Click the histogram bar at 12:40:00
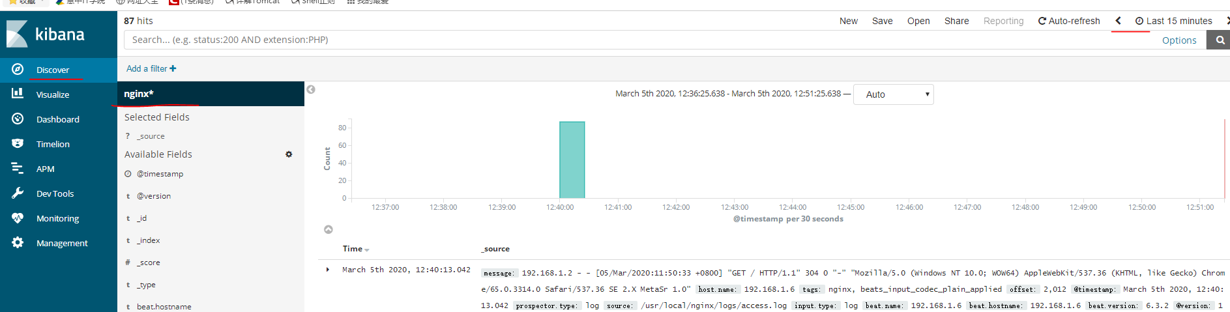The width and height of the screenshot is (1230, 312). (572, 160)
